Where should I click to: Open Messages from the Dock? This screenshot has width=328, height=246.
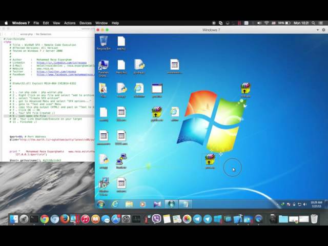[x=106, y=219]
